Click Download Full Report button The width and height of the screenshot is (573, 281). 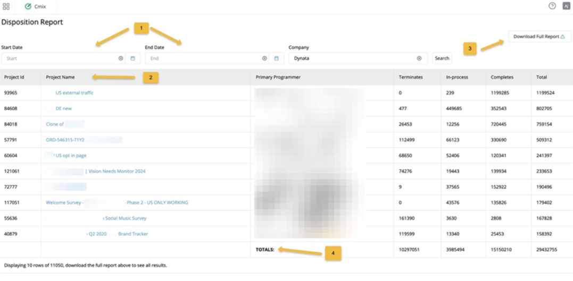pos(539,37)
